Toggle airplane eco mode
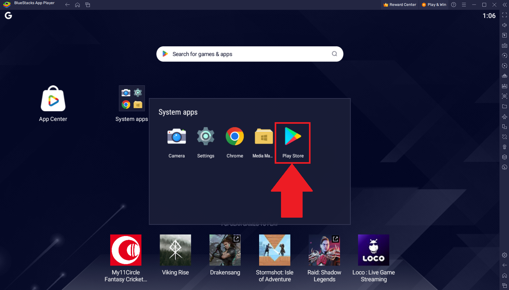The image size is (509, 290). pos(504,116)
